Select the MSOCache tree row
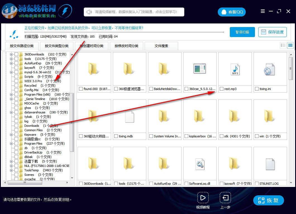The height and width of the screenshot is (214, 296). pyautogui.click(x=41, y=103)
